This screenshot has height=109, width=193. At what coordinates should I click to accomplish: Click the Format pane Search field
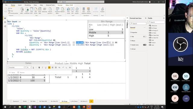tap(138, 24)
